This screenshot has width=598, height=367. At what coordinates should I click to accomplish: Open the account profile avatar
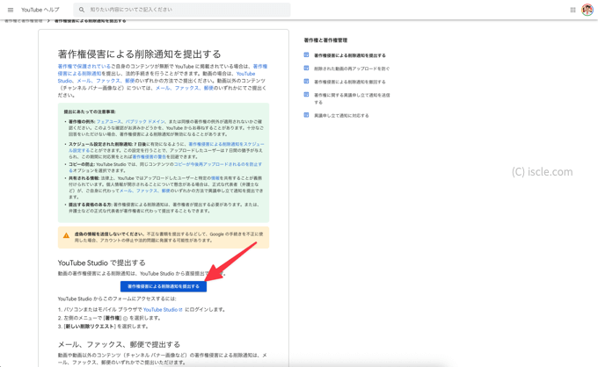pyautogui.click(x=587, y=10)
